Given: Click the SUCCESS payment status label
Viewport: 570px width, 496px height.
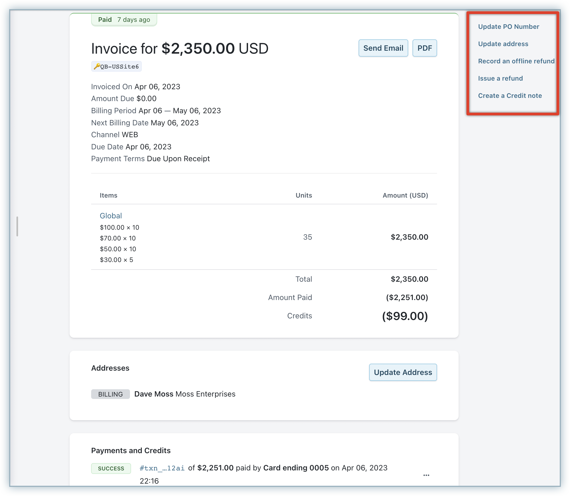Looking at the screenshot, I should [111, 468].
